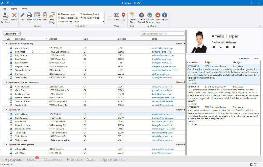Viewport: 263px width, 167px height.
Task: Expand the Quick Letter gallery
Action: tap(103, 22)
